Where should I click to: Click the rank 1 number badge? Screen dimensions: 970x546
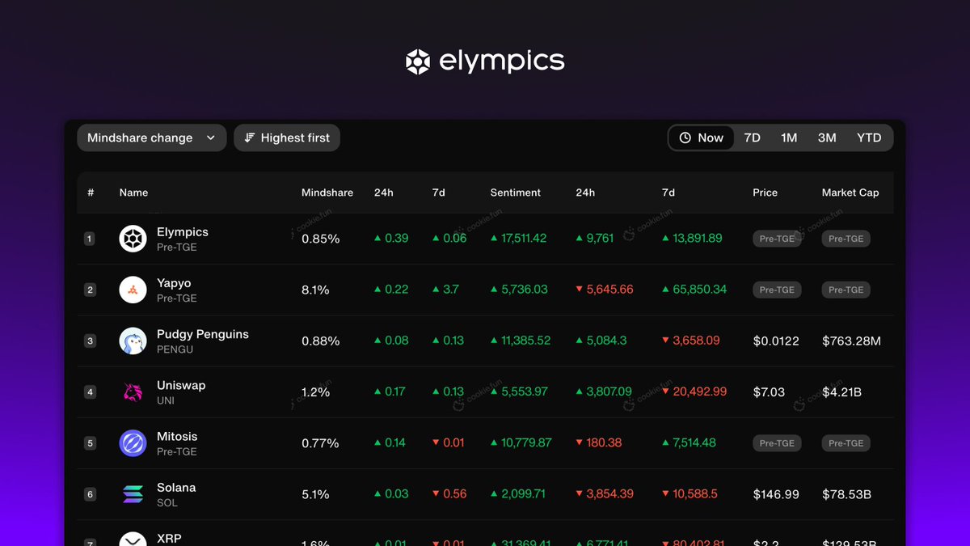tap(90, 239)
